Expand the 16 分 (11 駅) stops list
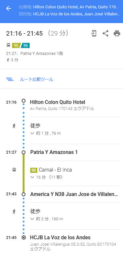Viewport: 123px width, 254px height. [47, 177]
